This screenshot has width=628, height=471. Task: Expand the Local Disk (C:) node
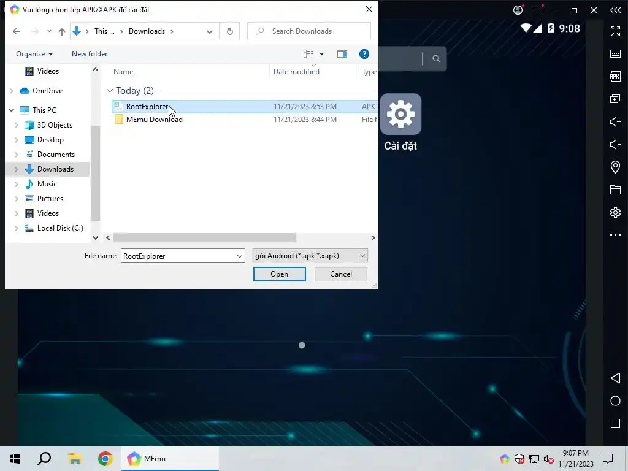[x=17, y=228]
